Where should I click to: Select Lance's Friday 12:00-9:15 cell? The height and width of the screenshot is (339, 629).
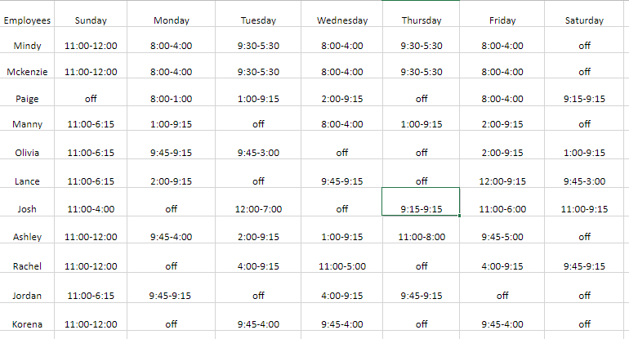502,173
